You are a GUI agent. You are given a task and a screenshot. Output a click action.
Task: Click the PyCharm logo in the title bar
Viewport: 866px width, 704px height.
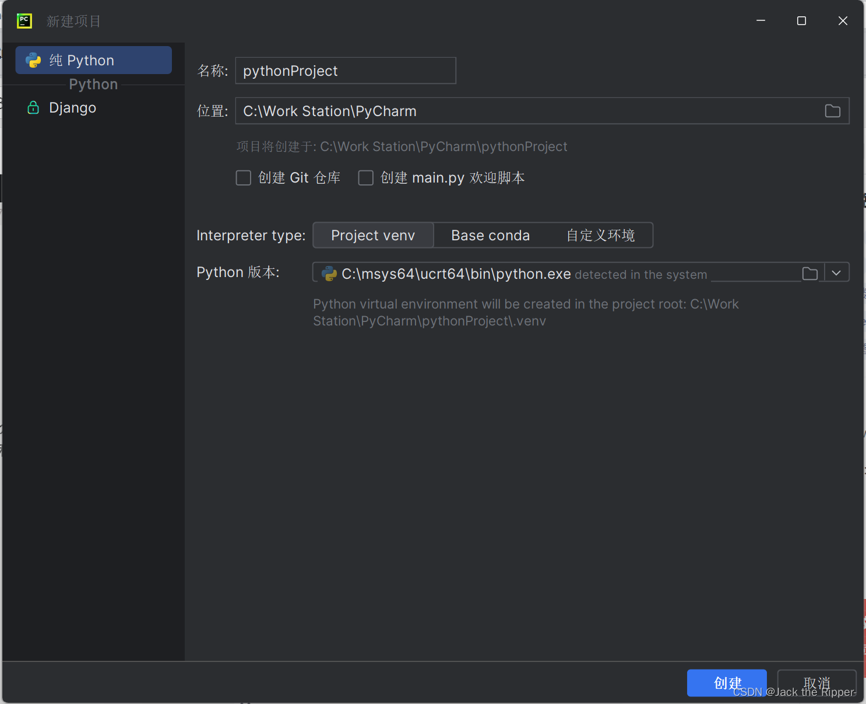coord(24,21)
